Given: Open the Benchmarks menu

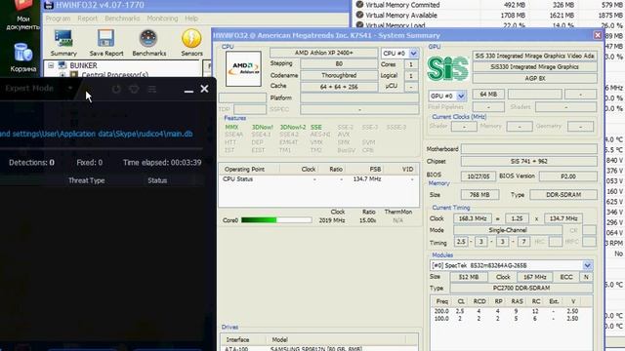Looking at the screenshot, I should 122,19.
